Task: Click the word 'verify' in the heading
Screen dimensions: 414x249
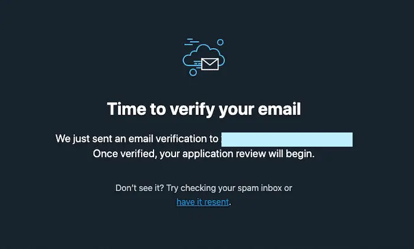Action: 192,109
